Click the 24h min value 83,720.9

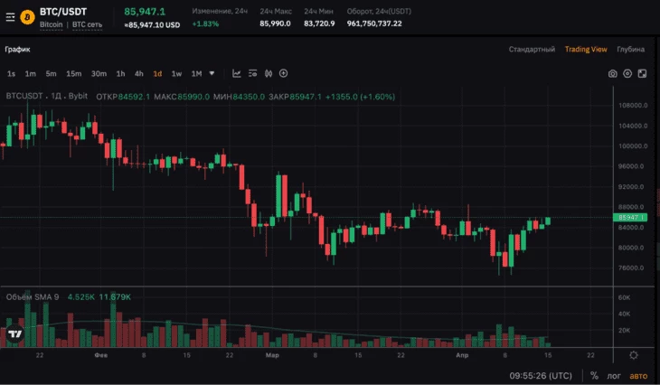point(319,23)
